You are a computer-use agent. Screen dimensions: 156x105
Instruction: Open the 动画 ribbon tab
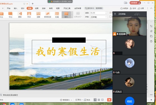(x=37, y=8)
